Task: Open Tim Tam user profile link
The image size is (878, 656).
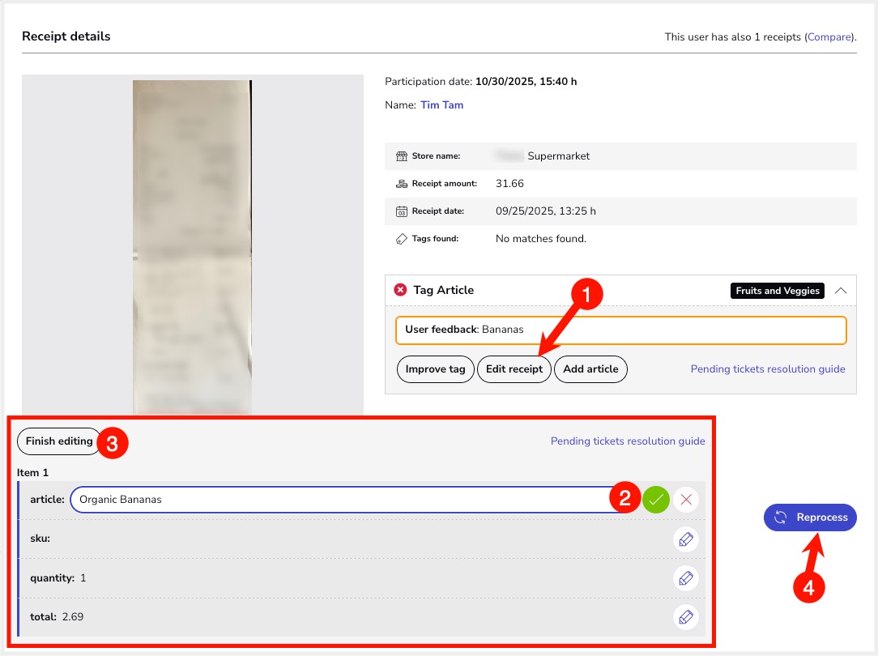Action: [x=441, y=105]
